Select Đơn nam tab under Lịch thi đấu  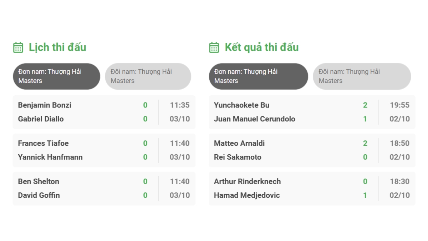(57, 76)
